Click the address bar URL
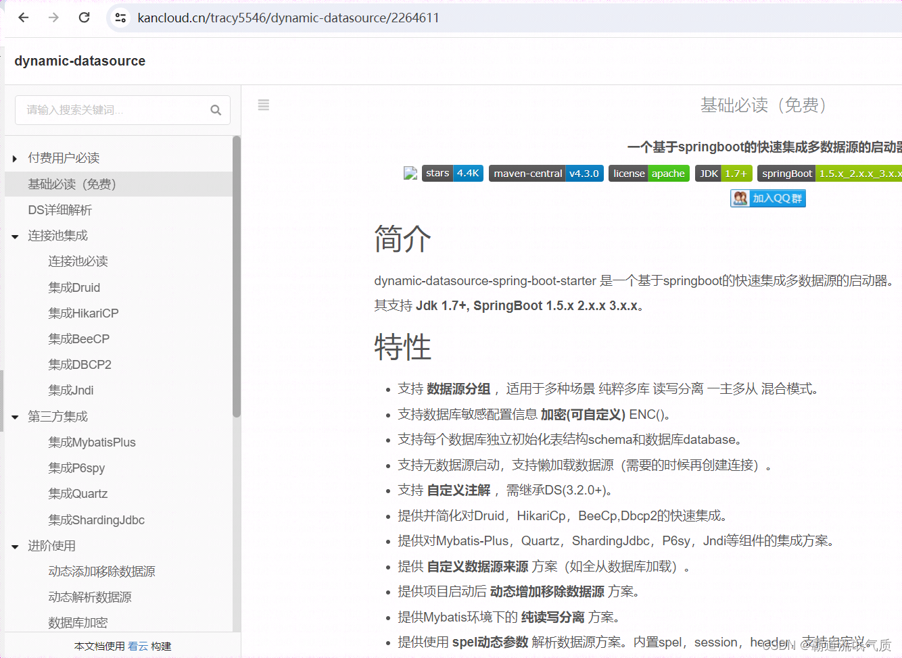 pyautogui.click(x=289, y=18)
